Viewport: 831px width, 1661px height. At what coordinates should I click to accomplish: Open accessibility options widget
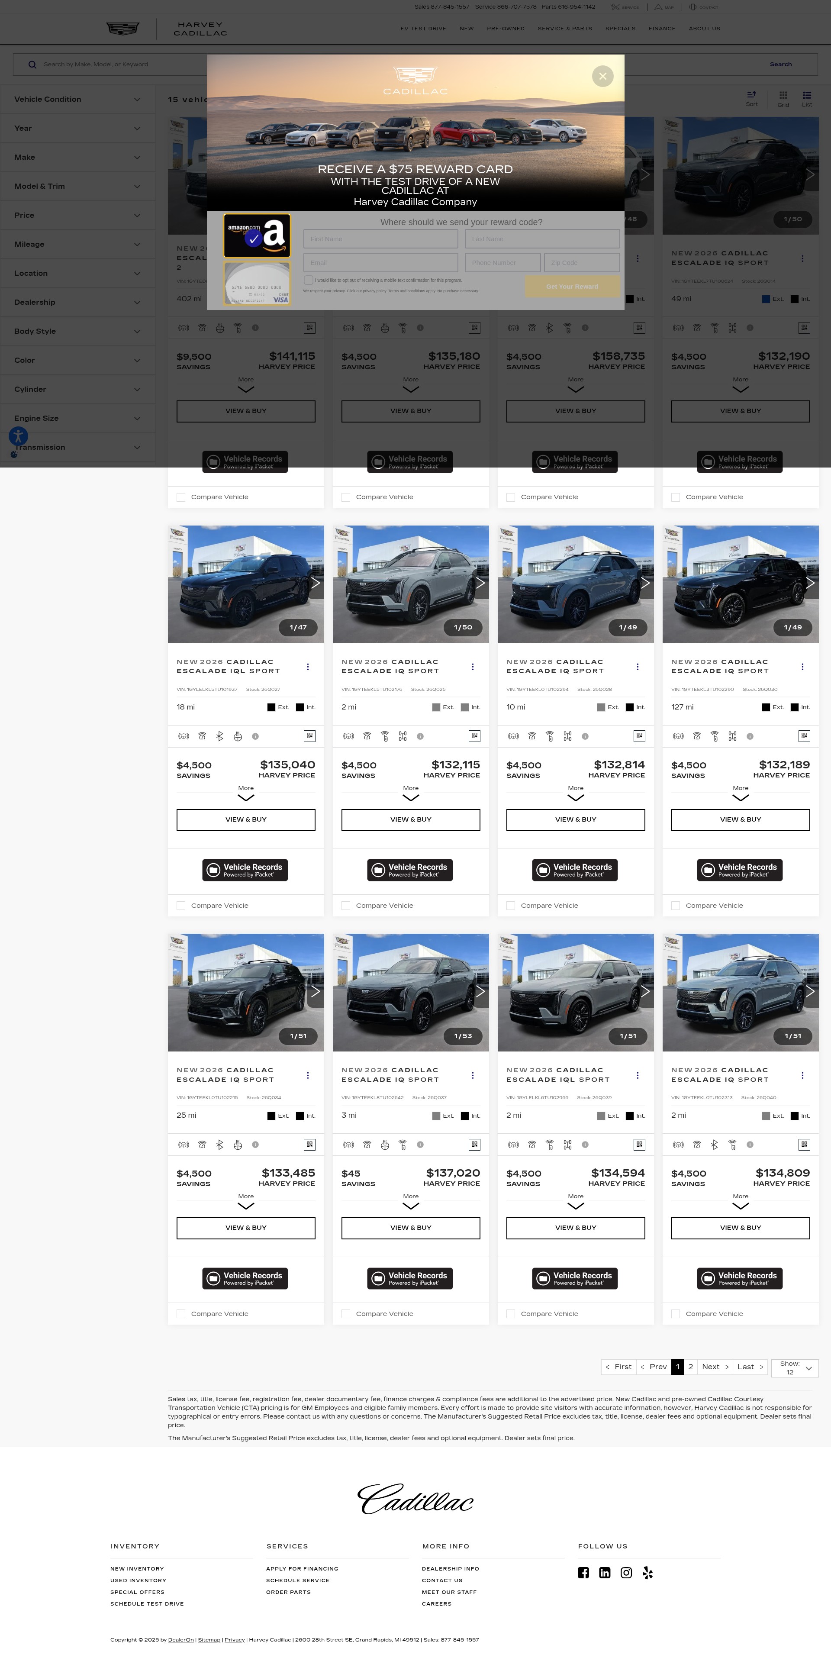[x=18, y=436]
